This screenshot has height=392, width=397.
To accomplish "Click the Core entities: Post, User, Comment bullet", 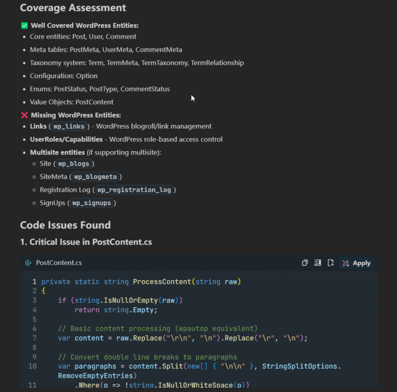I will [83, 37].
